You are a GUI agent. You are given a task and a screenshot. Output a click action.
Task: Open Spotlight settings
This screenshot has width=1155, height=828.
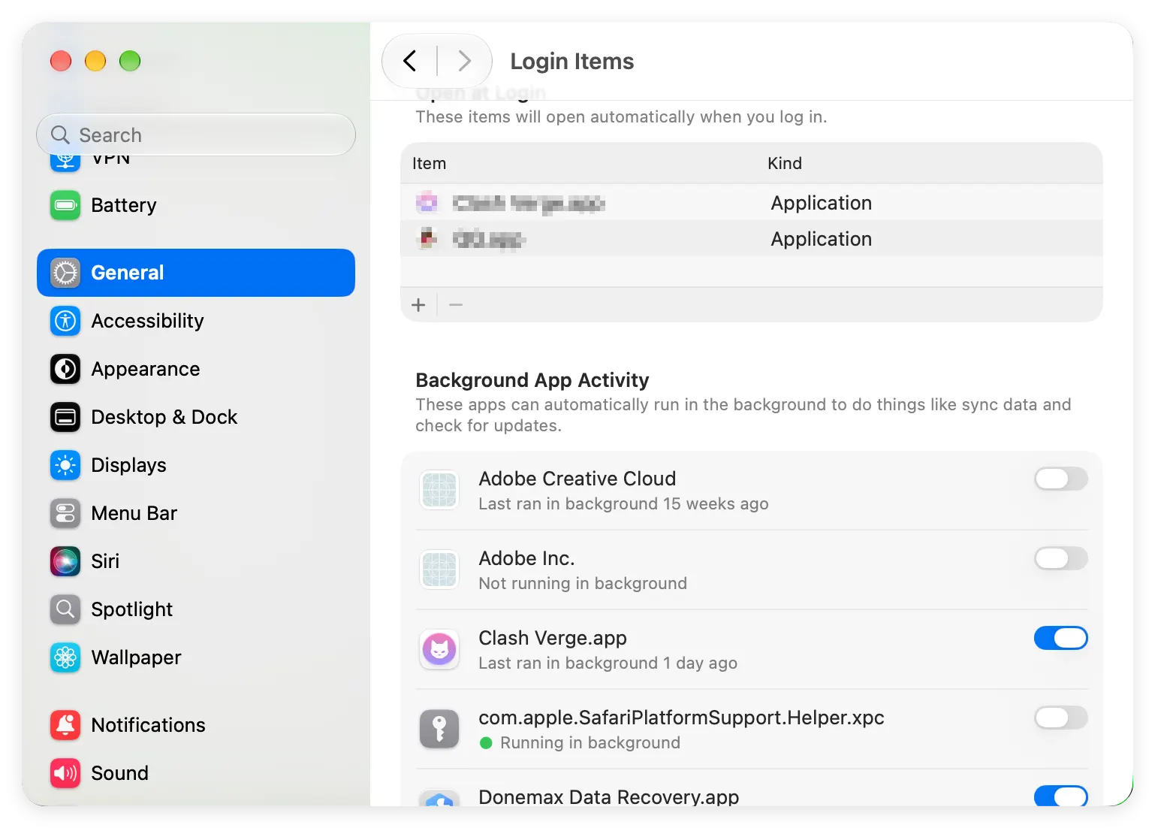pos(196,609)
